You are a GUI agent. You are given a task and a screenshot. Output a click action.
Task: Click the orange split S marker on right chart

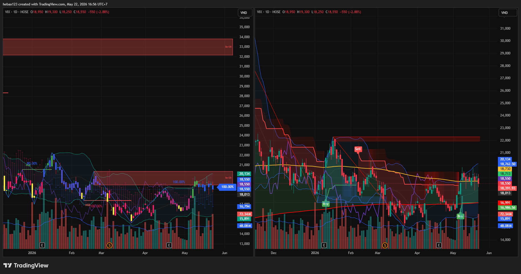(385, 245)
